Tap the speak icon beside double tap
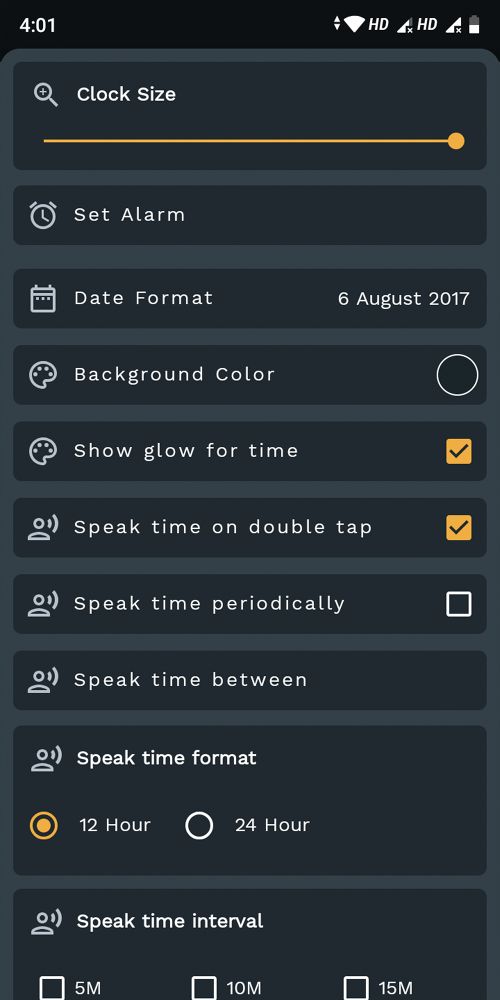The width and height of the screenshot is (500, 1000). (x=43, y=528)
